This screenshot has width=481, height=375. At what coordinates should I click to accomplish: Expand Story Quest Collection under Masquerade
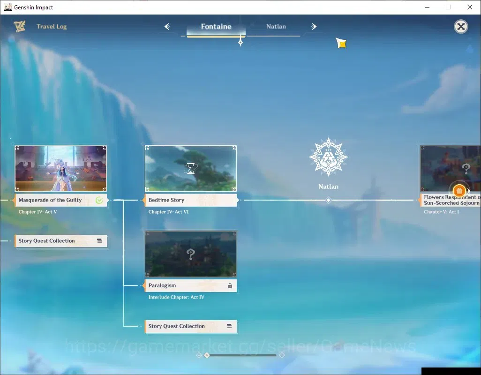coord(61,241)
